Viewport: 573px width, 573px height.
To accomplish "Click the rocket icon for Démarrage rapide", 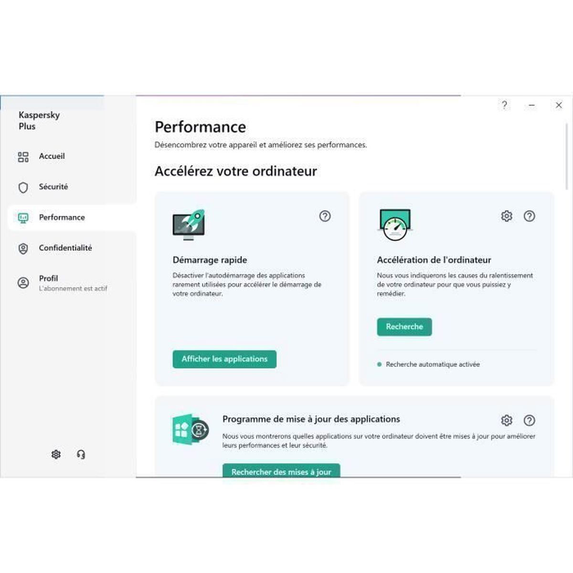I will [x=189, y=224].
